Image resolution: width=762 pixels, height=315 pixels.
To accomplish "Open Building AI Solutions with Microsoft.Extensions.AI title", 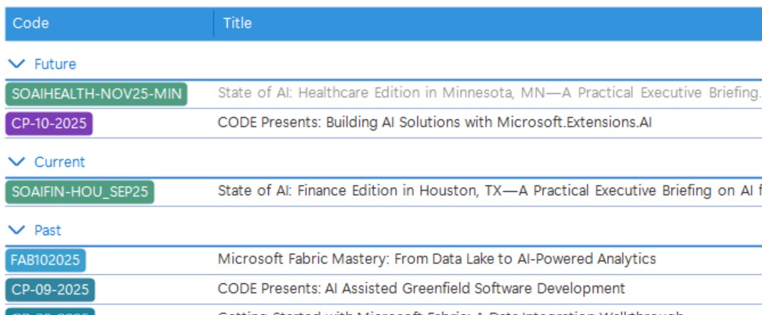I will [435, 122].
